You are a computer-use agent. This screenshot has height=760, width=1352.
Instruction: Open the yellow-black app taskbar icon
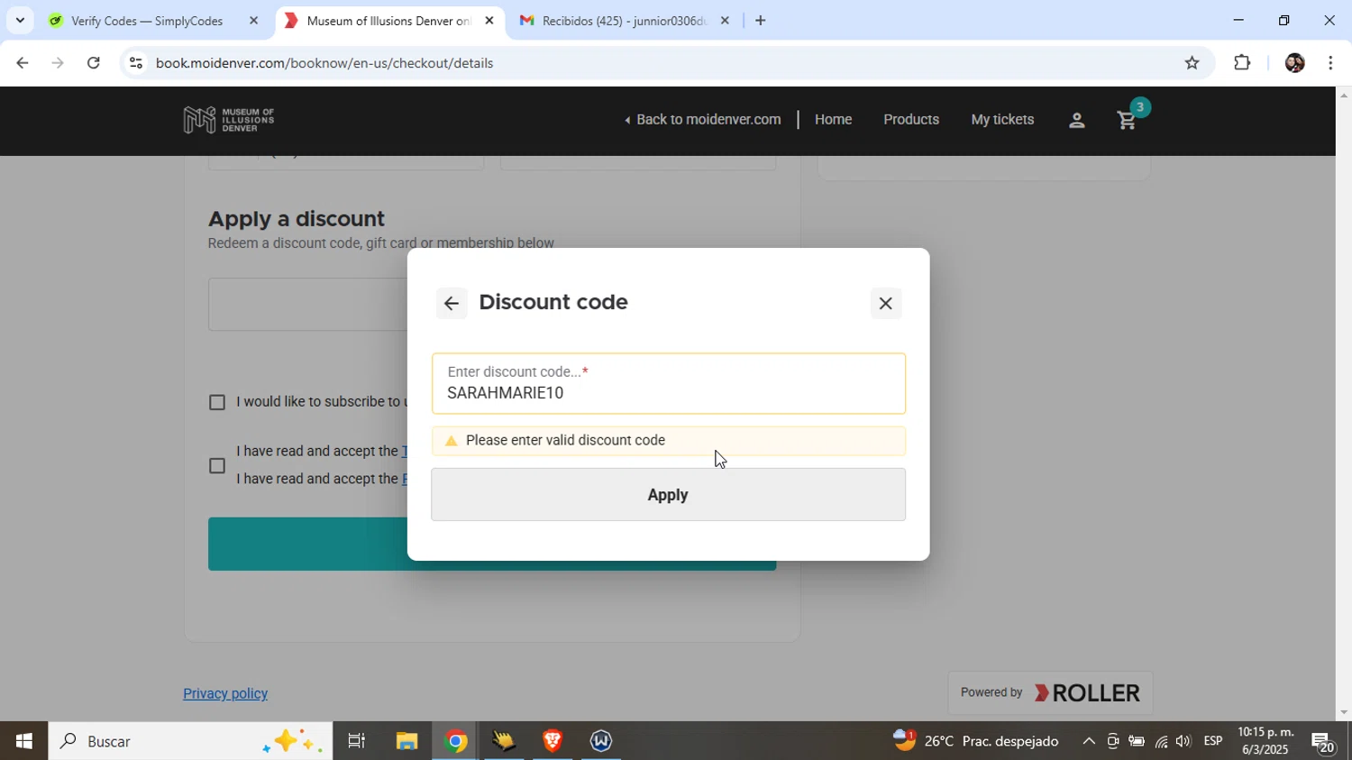(x=504, y=741)
